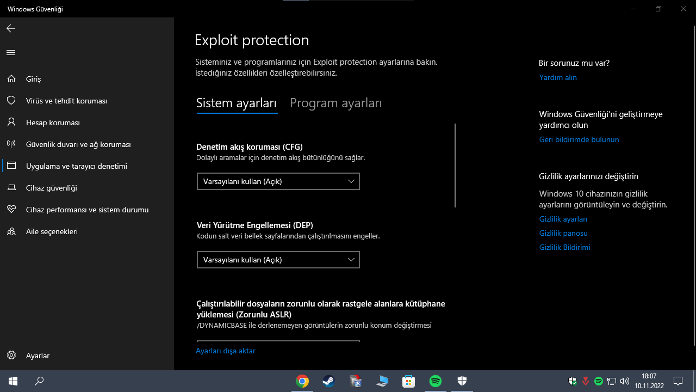Open Virüs ve tehdit koruması
The image size is (696, 392).
(x=87, y=101)
